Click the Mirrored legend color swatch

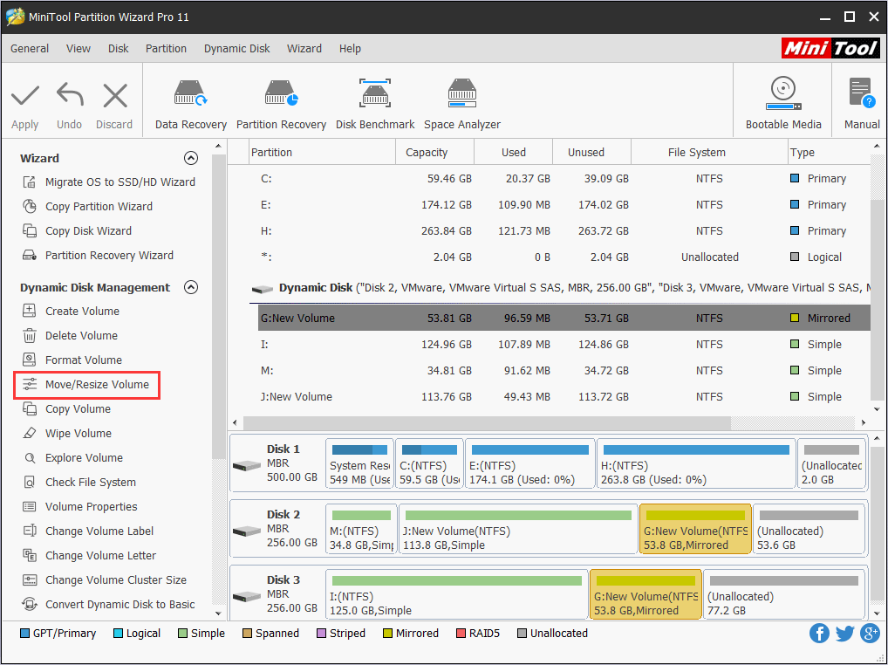pyautogui.click(x=388, y=634)
